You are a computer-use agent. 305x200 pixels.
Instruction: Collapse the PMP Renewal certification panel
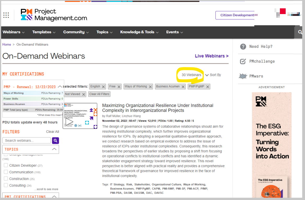click(x=60, y=87)
